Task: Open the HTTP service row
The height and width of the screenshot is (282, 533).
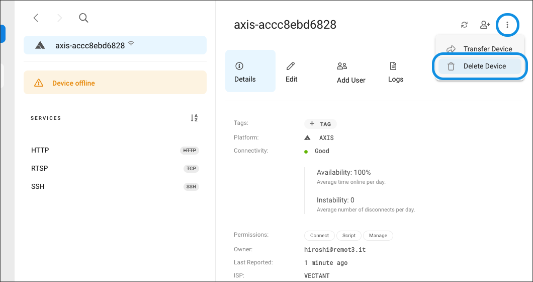Action: (x=115, y=150)
